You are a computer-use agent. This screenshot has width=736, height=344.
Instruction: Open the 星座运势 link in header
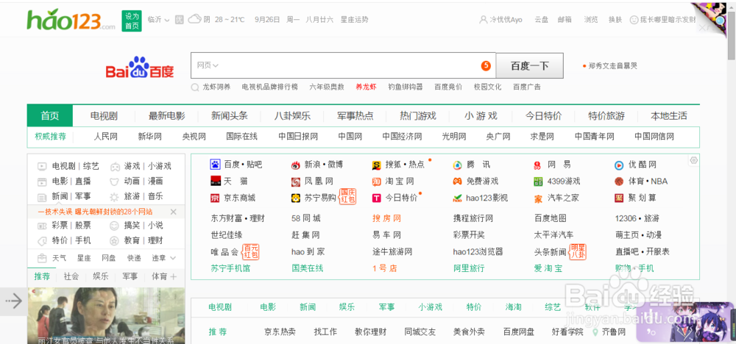click(355, 20)
